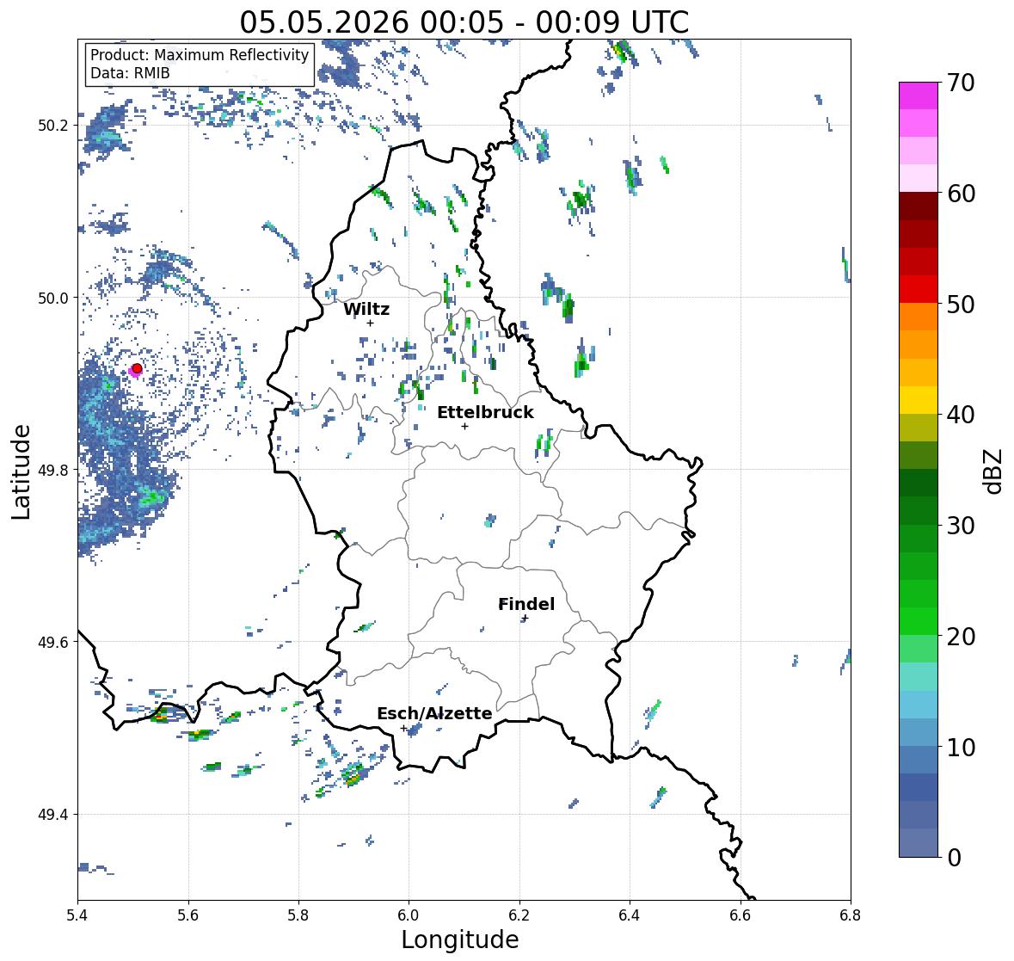Click the bright green 20 dBZ colorbar segment
The width and height of the screenshot is (1014, 961).
point(919,621)
